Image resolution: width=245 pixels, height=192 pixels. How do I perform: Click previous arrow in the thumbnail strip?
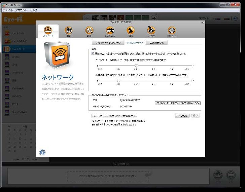click(x=87, y=18)
